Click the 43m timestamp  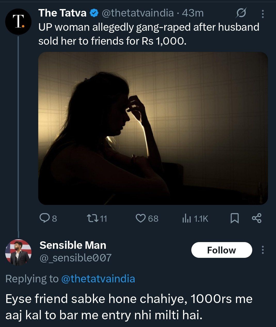coord(193,13)
